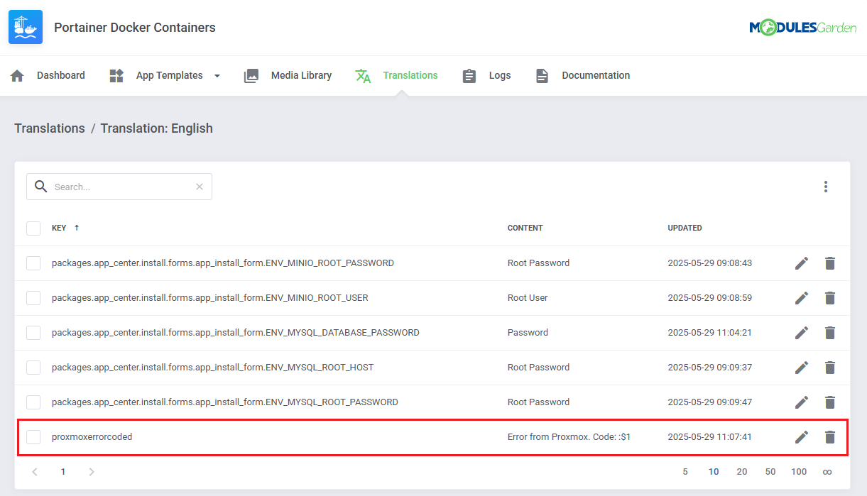867x496 pixels.
Task: Show all entries with infinity option
Action: pyautogui.click(x=827, y=472)
